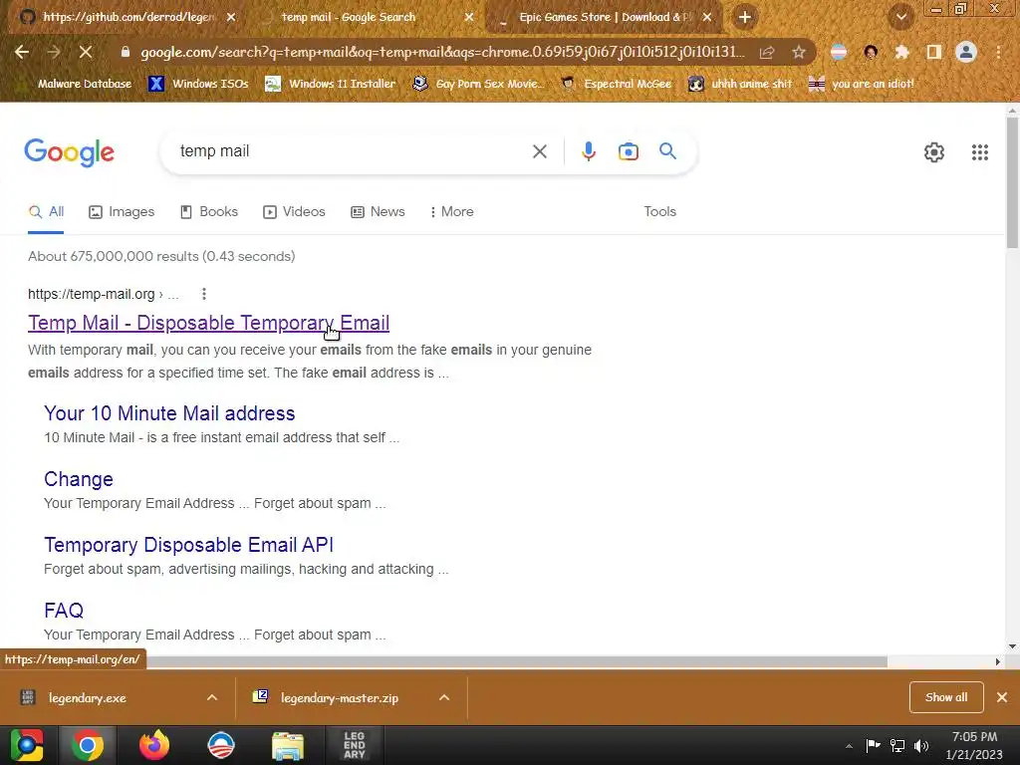The width and height of the screenshot is (1020, 765).
Task: Open the Espectral McGee bookmark
Action: [x=617, y=84]
